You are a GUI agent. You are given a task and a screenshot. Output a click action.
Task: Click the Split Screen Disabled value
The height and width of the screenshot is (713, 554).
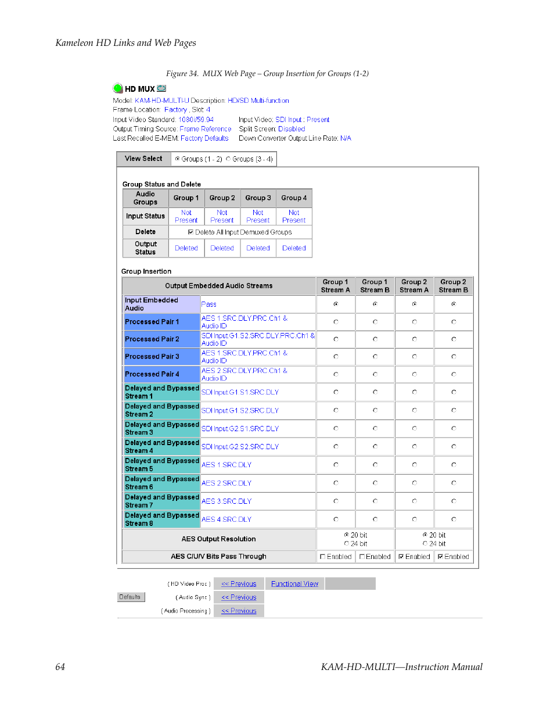pyautogui.click(x=292, y=129)
